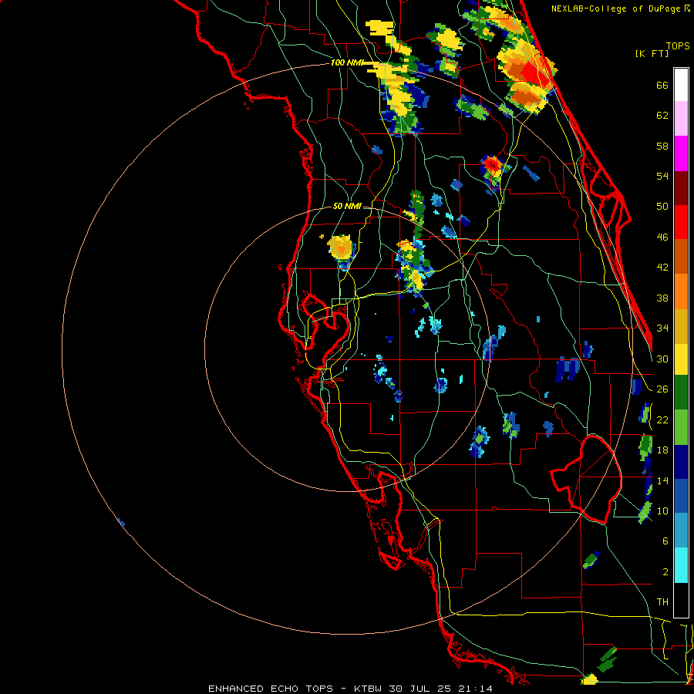The height and width of the screenshot is (694, 694).
Task: Click the bright red 46-50 kft legend color
Action: click(x=681, y=222)
